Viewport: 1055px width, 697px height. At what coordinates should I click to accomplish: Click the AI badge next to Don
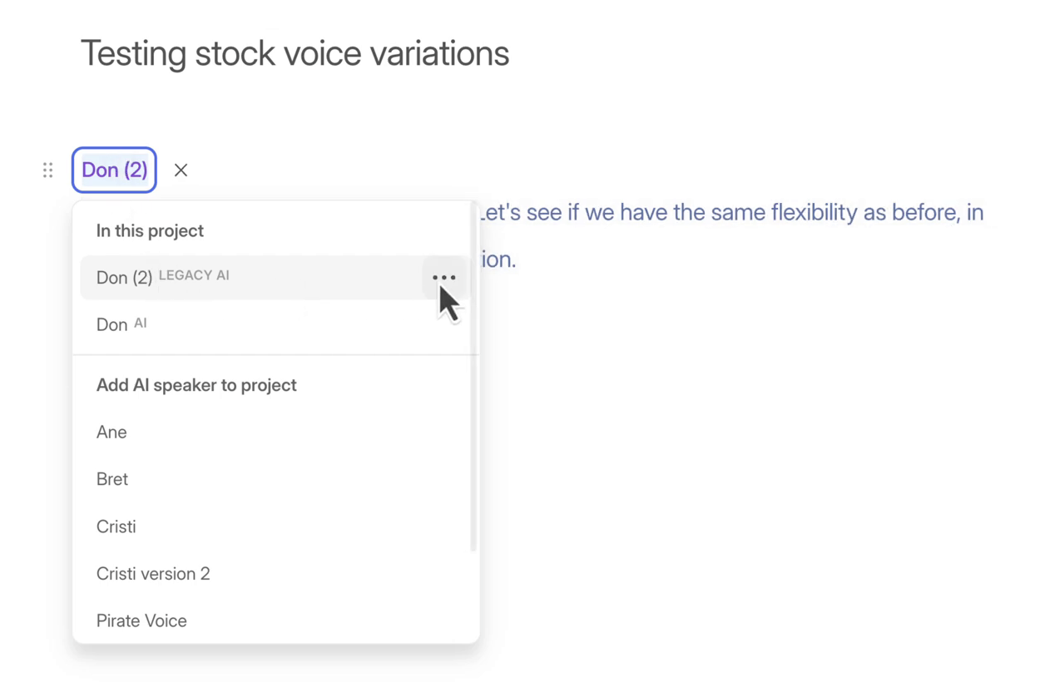click(x=140, y=324)
